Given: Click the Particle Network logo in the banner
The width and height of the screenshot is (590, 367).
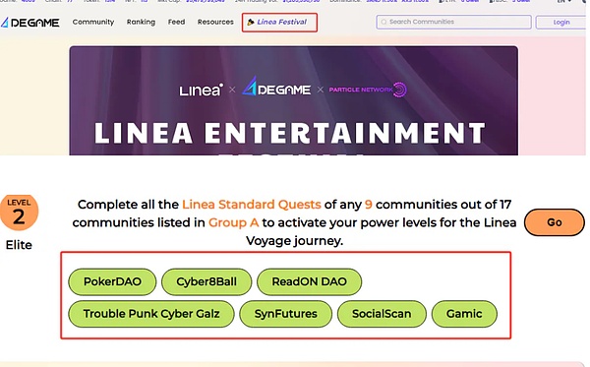Looking at the screenshot, I should (x=368, y=90).
